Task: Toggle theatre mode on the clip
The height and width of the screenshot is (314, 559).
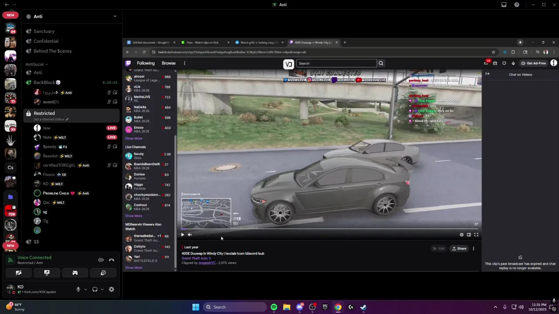Action: click(x=469, y=235)
